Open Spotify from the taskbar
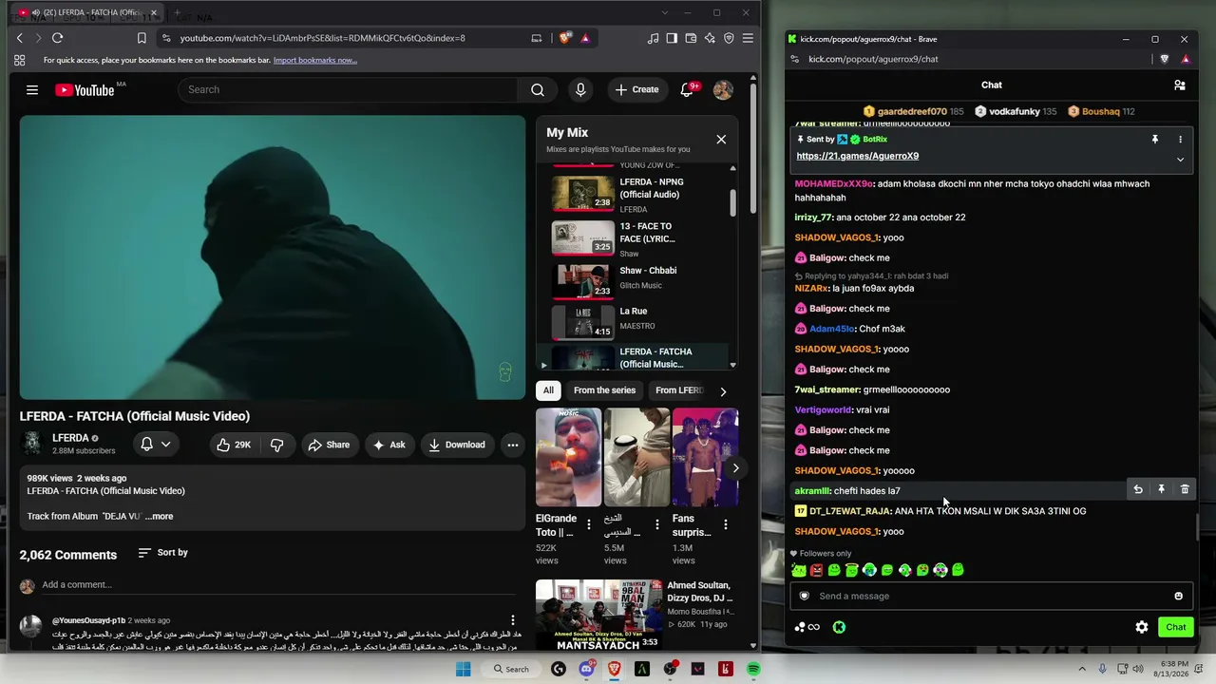 click(753, 669)
